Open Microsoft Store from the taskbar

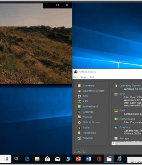tap(47, 159)
